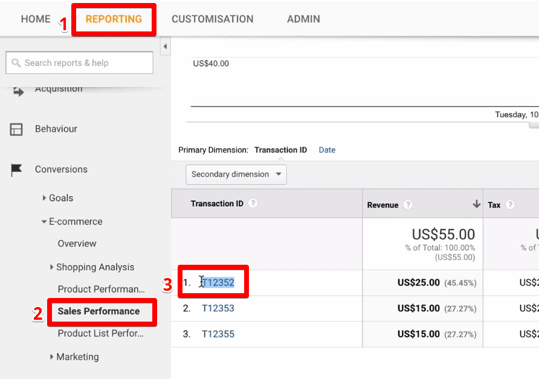539x379 pixels.
Task: Open the HOME tab
Action: pyautogui.click(x=36, y=19)
